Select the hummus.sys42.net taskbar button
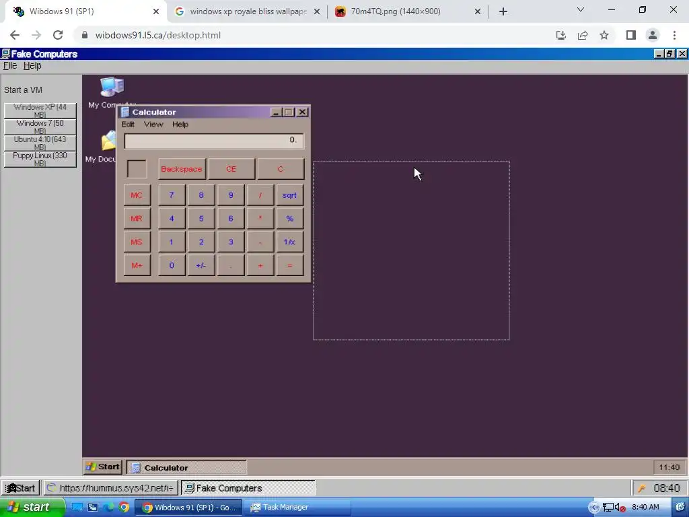This screenshot has width=689, height=517. tap(111, 488)
